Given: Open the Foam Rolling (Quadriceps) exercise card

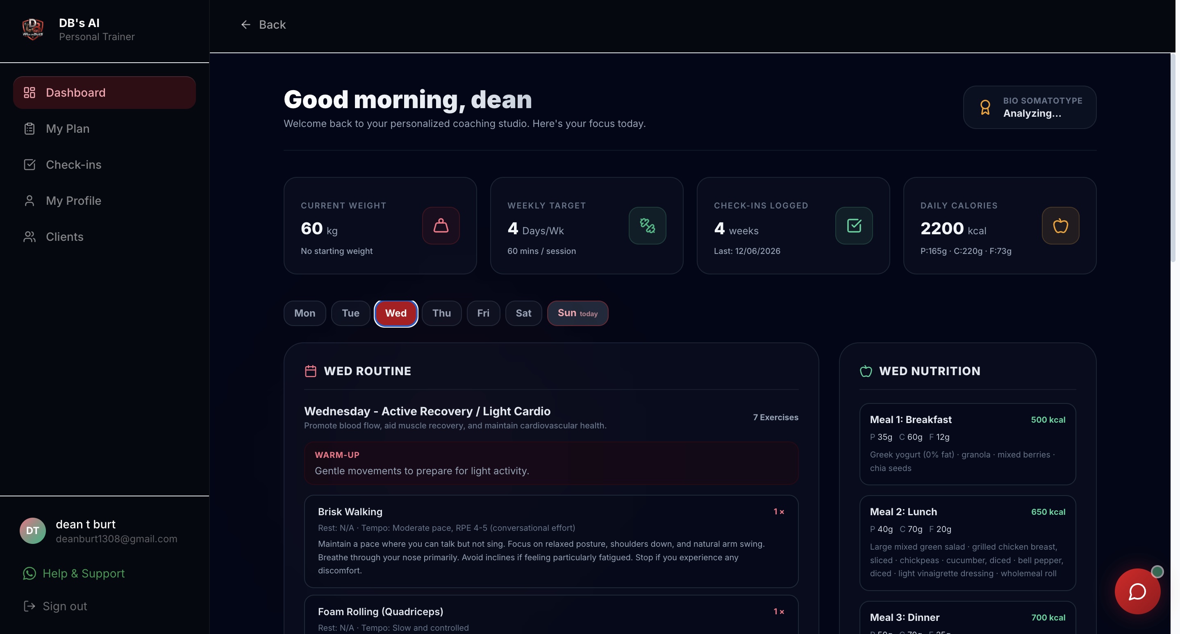Looking at the screenshot, I should [x=551, y=614].
